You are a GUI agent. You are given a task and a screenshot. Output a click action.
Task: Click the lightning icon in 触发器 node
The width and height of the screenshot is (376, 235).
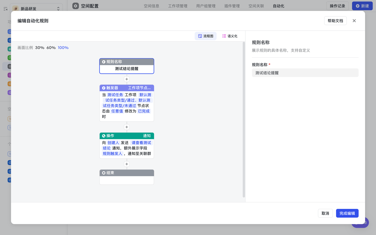(104, 88)
